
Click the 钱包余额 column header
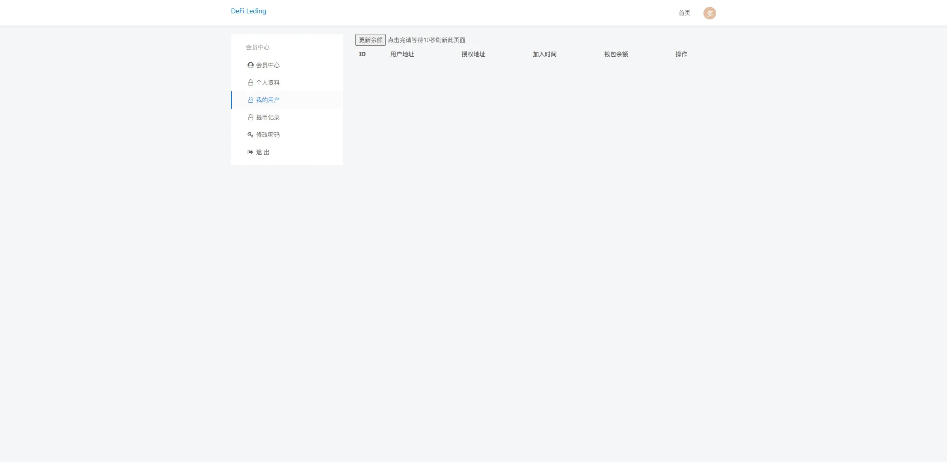point(616,54)
